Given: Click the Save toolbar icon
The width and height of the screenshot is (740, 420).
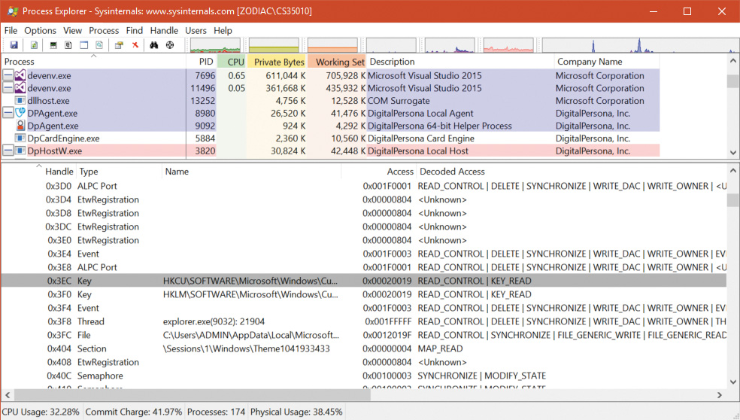Looking at the screenshot, I should (14, 45).
